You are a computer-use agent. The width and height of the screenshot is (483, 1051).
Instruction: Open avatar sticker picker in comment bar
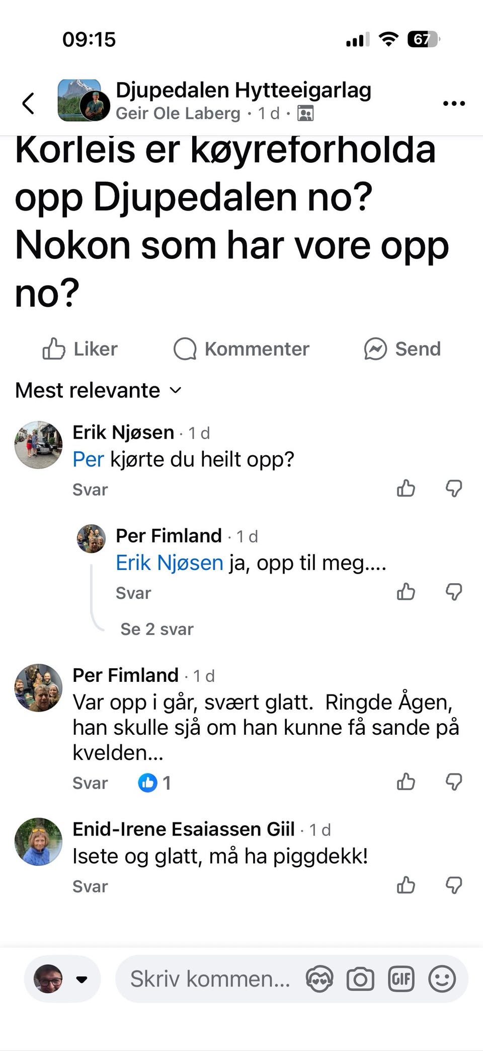pos(319,979)
